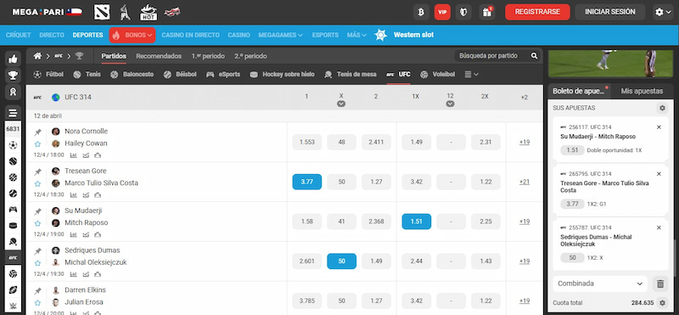This screenshot has height=315, width=679.
Task: Open the Combinada bet type dropdown
Action: [600, 284]
